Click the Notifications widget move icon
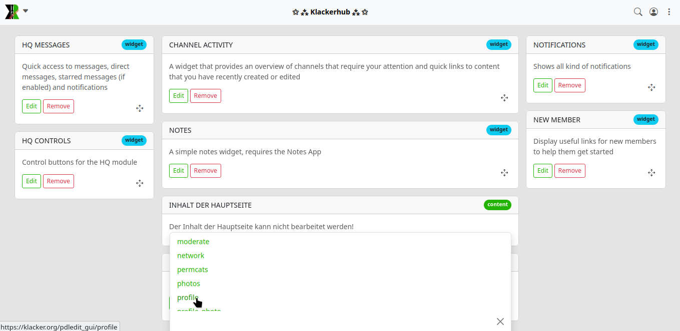Image resolution: width=680 pixels, height=331 pixels. pyautogui.click(x=651, y=87)
